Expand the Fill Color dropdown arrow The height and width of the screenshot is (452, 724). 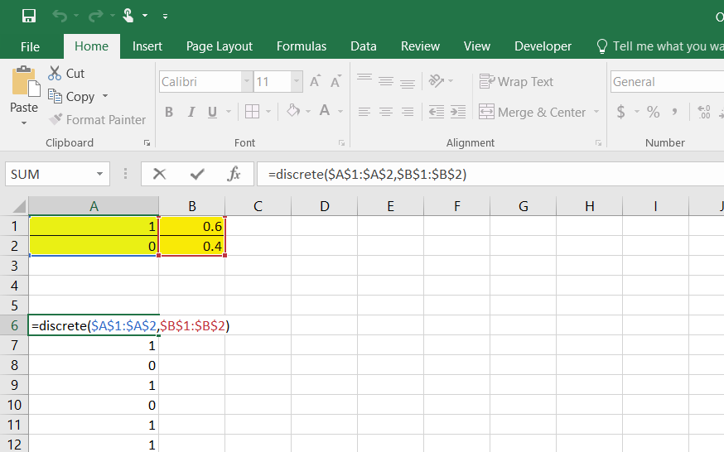coord(308,112)
